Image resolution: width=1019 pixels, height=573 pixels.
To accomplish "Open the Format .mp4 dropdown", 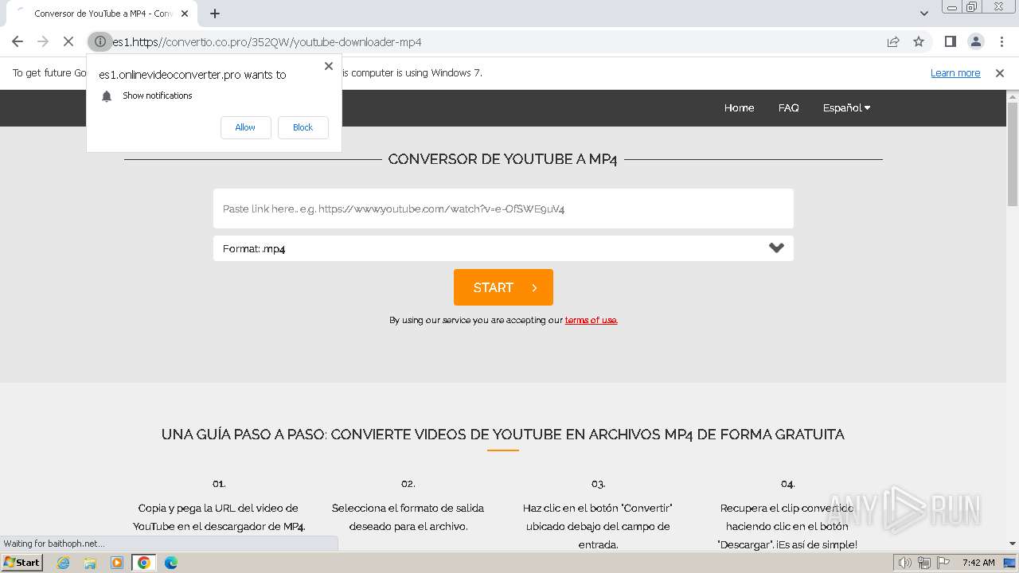I will [x=503, y=248].
